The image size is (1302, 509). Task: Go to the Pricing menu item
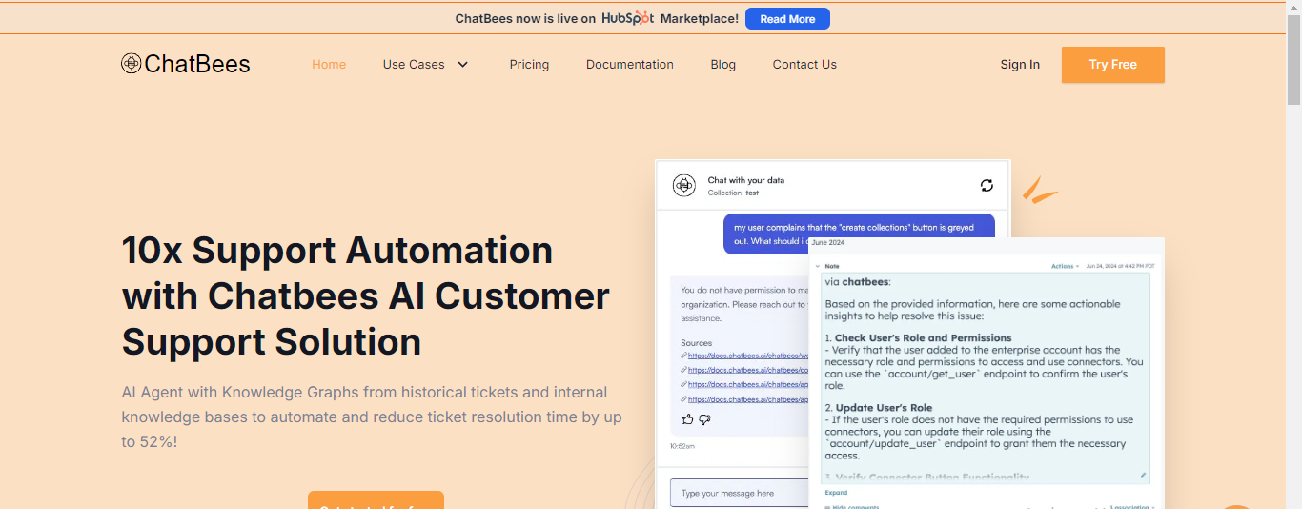(x=529, y=65)
